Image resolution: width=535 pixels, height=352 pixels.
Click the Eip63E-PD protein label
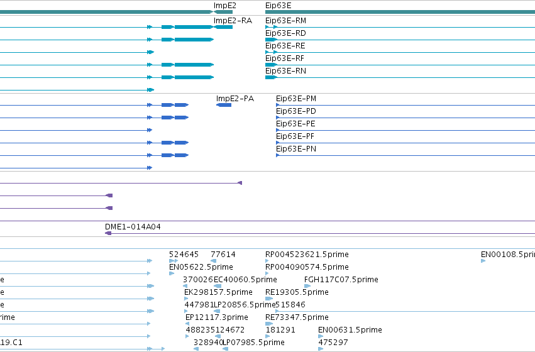(296, 111)
